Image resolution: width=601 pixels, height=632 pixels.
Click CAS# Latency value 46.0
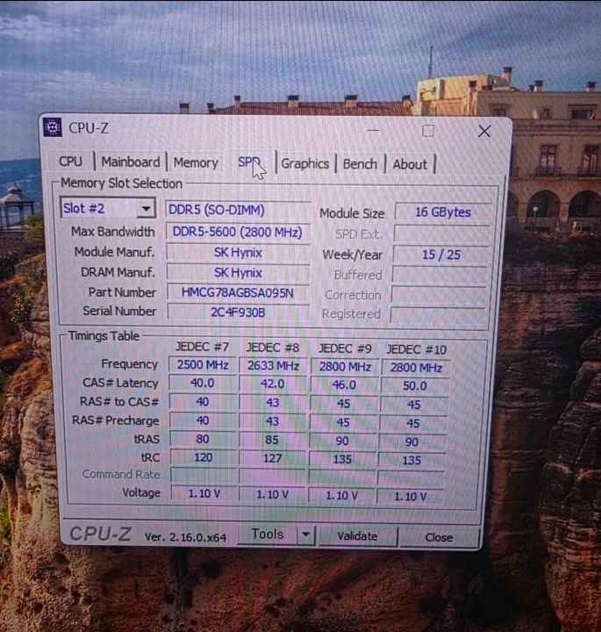[x=344, y=385]
